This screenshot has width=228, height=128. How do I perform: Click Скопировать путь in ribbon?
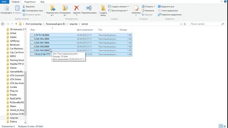33,11
